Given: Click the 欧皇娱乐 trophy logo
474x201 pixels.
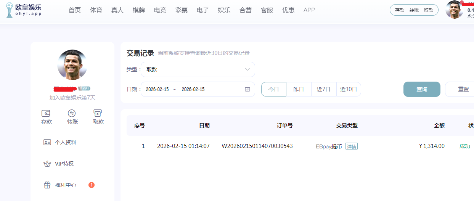Looking at the screenshot, I should [10, 10].
